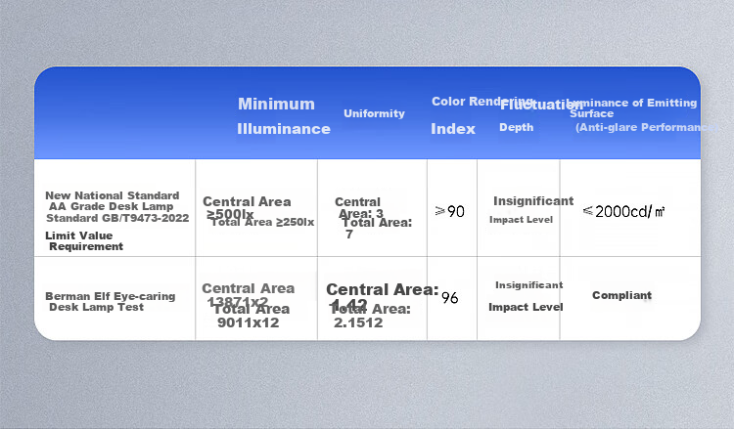Click the '9011x12' total area value
The height and width of the screenshot is (429, 734).
[249, 322]
